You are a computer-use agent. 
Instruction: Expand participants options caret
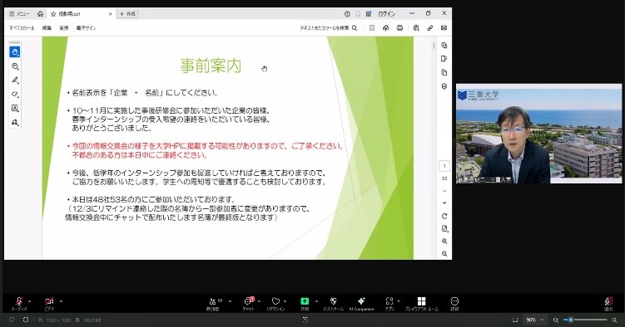230,301
